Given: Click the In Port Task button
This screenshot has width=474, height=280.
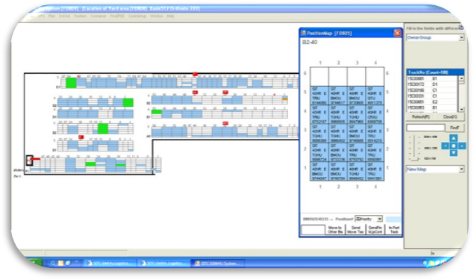Looking at the screenshot, I should (x=393, y=230).
